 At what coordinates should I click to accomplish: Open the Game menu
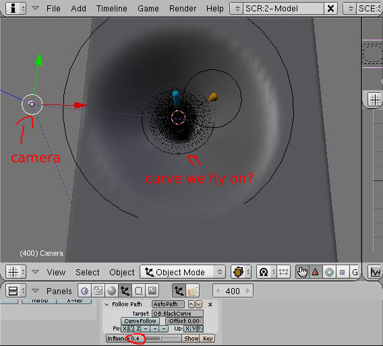click(x=148, y=9)
